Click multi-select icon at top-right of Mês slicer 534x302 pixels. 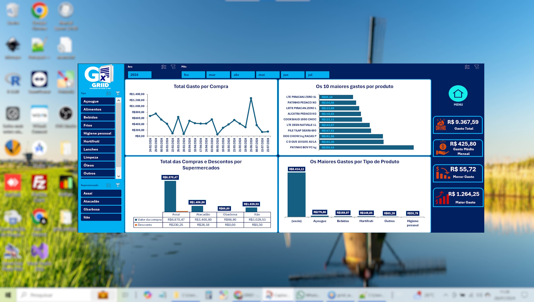(467, 67)
